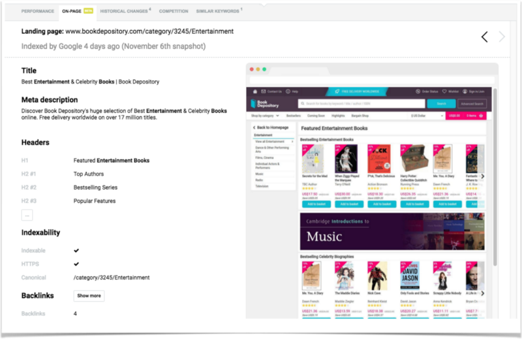Click the BETA badge on the On-Page tab
Screen dimensions: 522x339
88,11
